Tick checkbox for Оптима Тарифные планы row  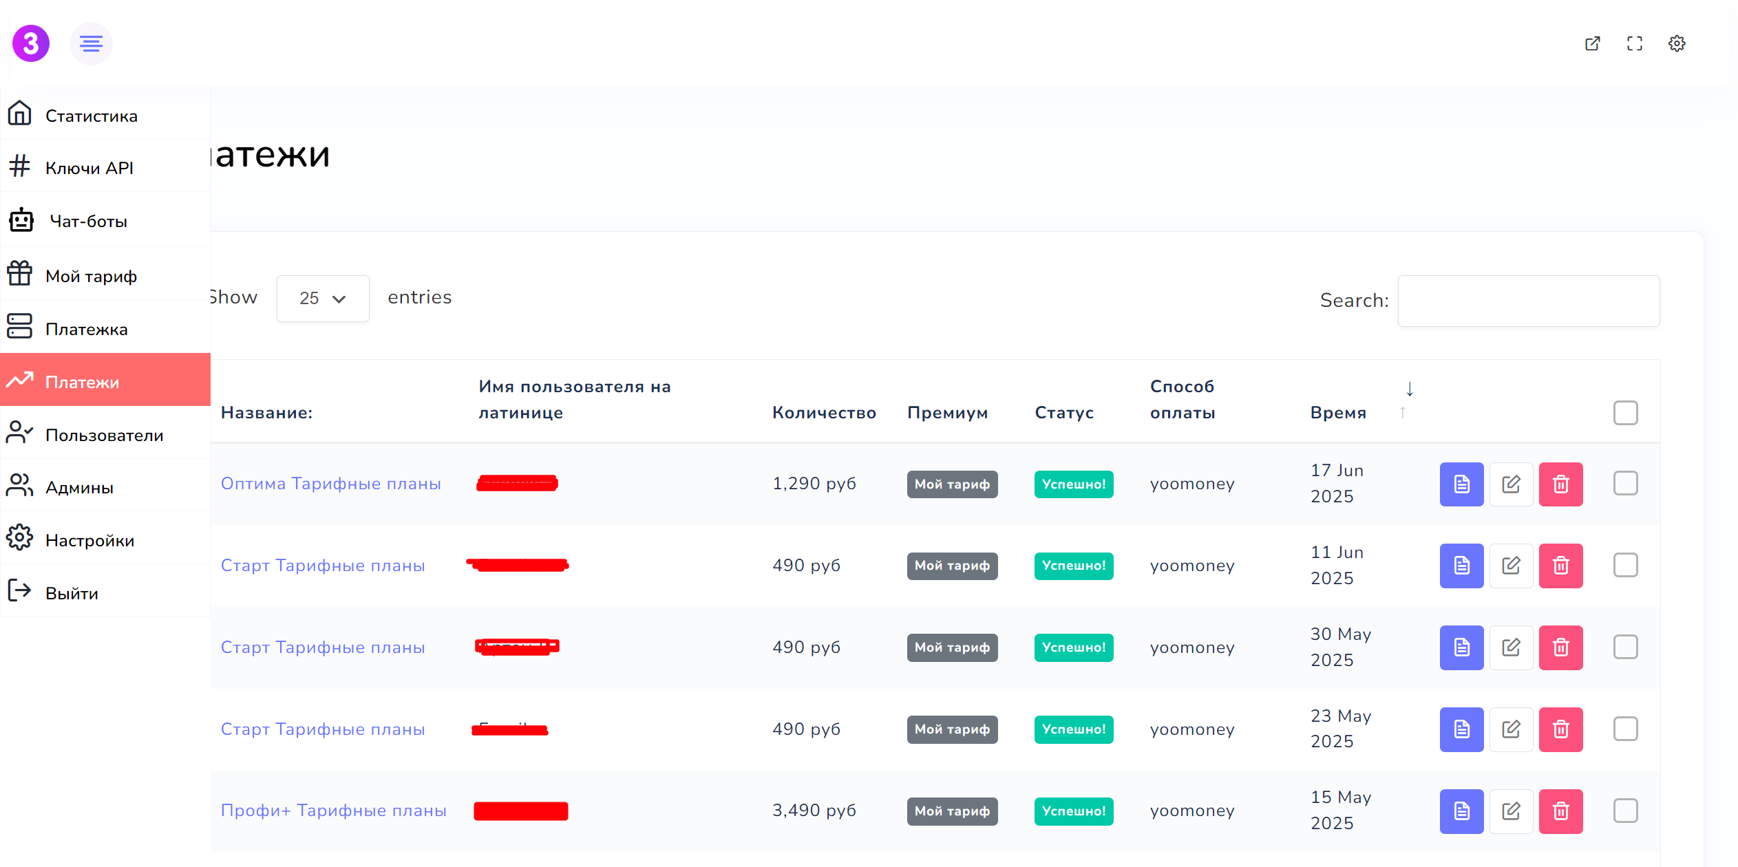(x=1625, y=483)
